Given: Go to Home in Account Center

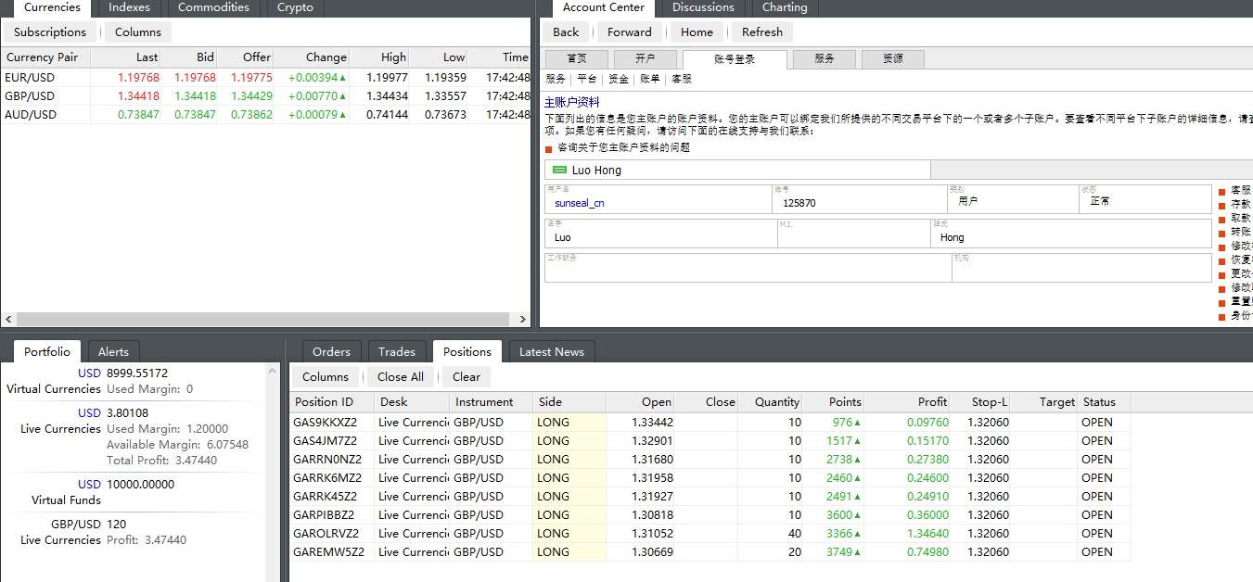Looking at the screenshot, I should (x=697, y=32).
